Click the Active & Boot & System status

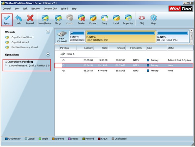point(179,60)
